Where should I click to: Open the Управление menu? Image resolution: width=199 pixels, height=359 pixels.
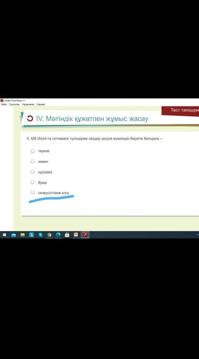(28, 104)
